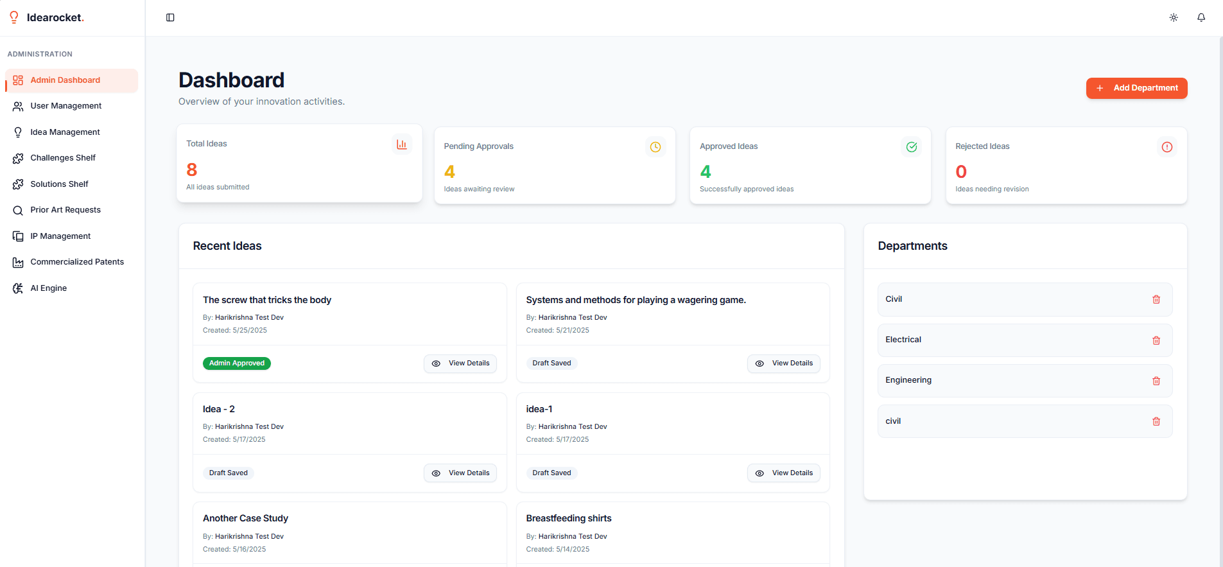The height and width of the screenshot is (567, 1223).
Task: Go to Idea Management page
Action: coord(65,132)
